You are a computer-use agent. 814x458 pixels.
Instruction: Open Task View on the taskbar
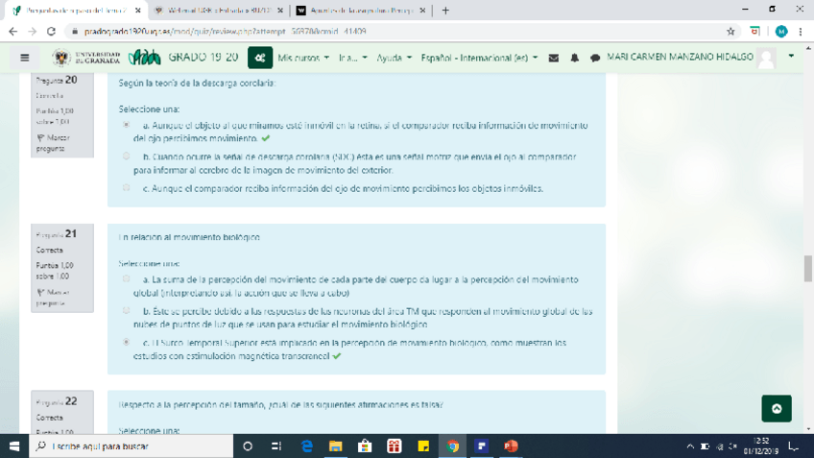[x=276, y=446]
